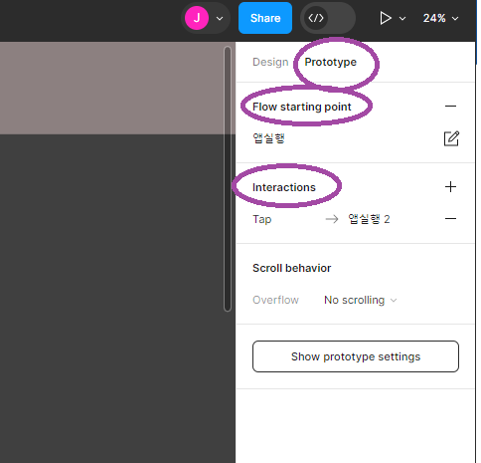This screenshot has height=463, width=481.
Task: Click the canvas vertical scrollbar
Action: click(228, 178)
